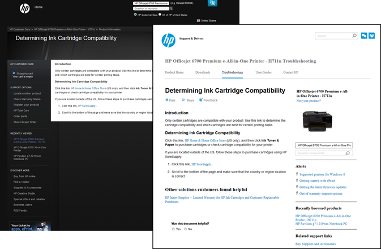Open Supplies & Accessories in the dark sidebar

pos(28,187)
